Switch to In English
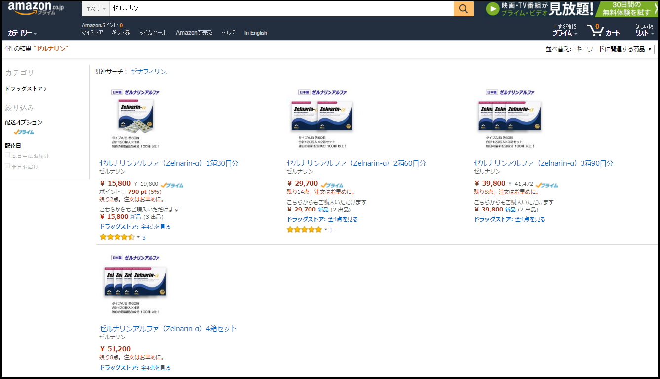The width and height of the screenshot is (660, 379). pyautogui.click(x=256, y=33)
